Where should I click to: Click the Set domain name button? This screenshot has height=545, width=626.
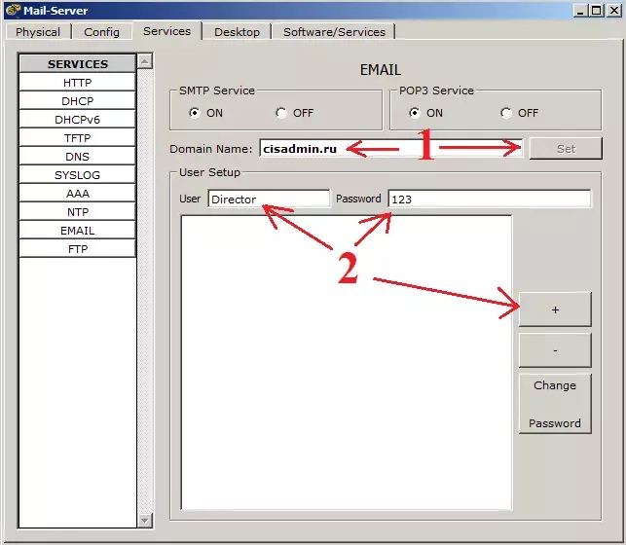566,149
